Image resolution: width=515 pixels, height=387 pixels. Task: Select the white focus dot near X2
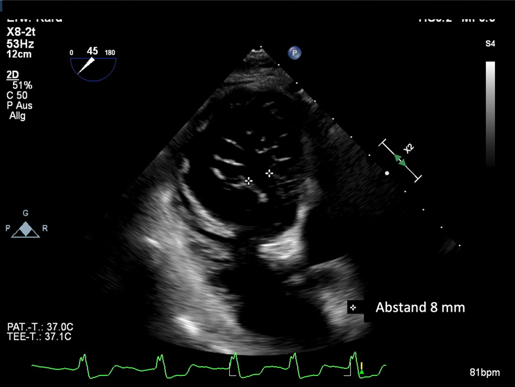pyautogui.click(x=387, y=173)
